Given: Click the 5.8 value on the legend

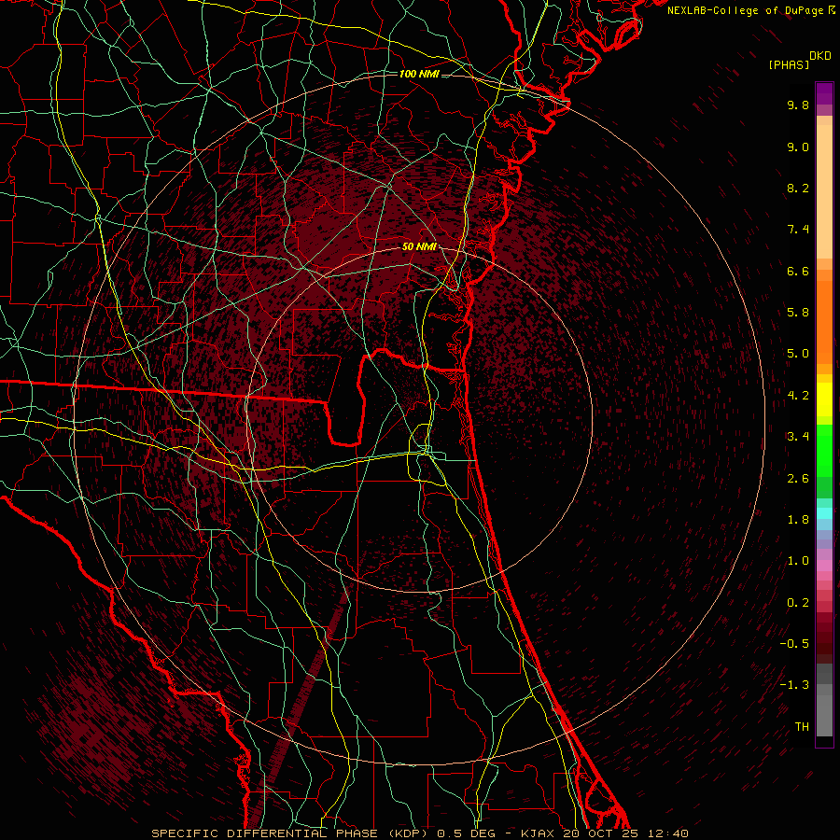Looking at the screenshot, I should 798,313.
